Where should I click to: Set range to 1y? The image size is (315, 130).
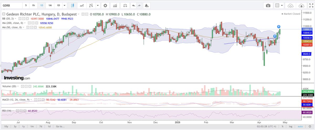coord(23,127)
